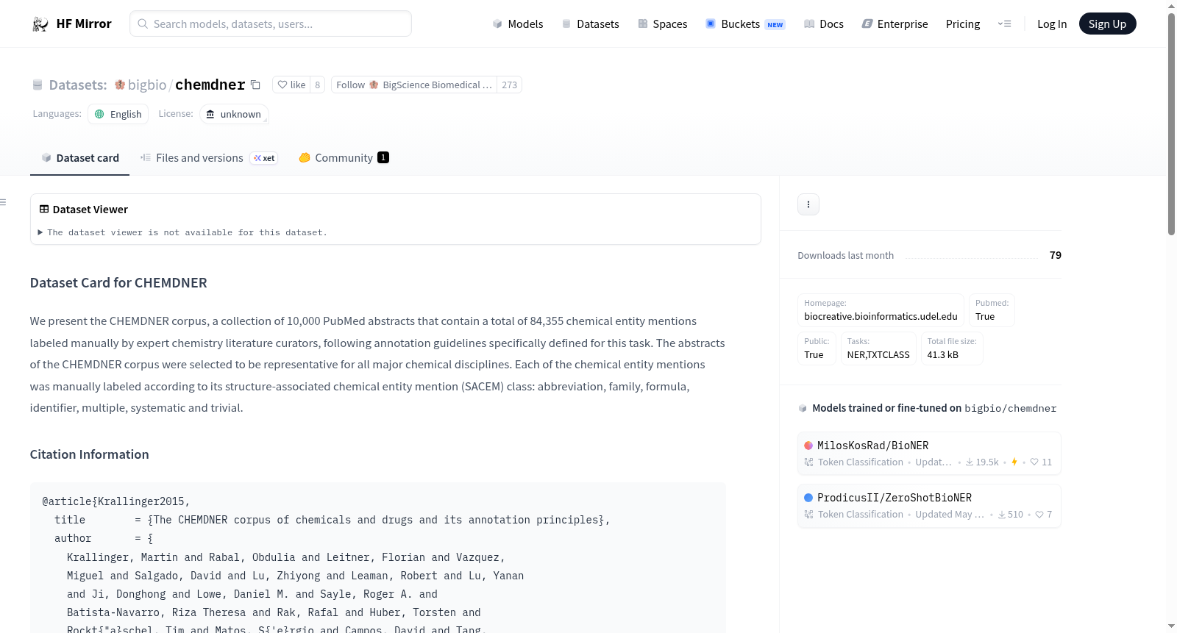Open the bigbio organization link

(x=147, y=85)
